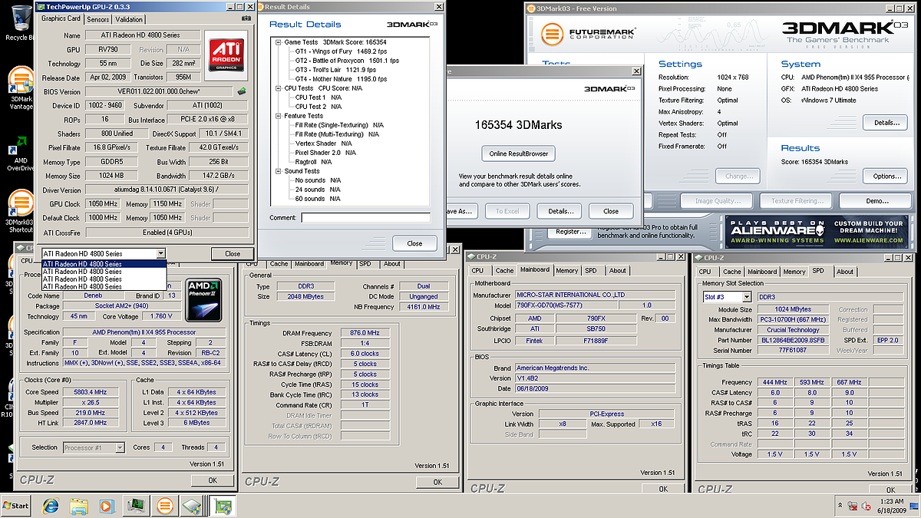Open the About tab in CPU-Z SPD window
Viewport: 921px width, 518px height.
click(x=844, y=271)
